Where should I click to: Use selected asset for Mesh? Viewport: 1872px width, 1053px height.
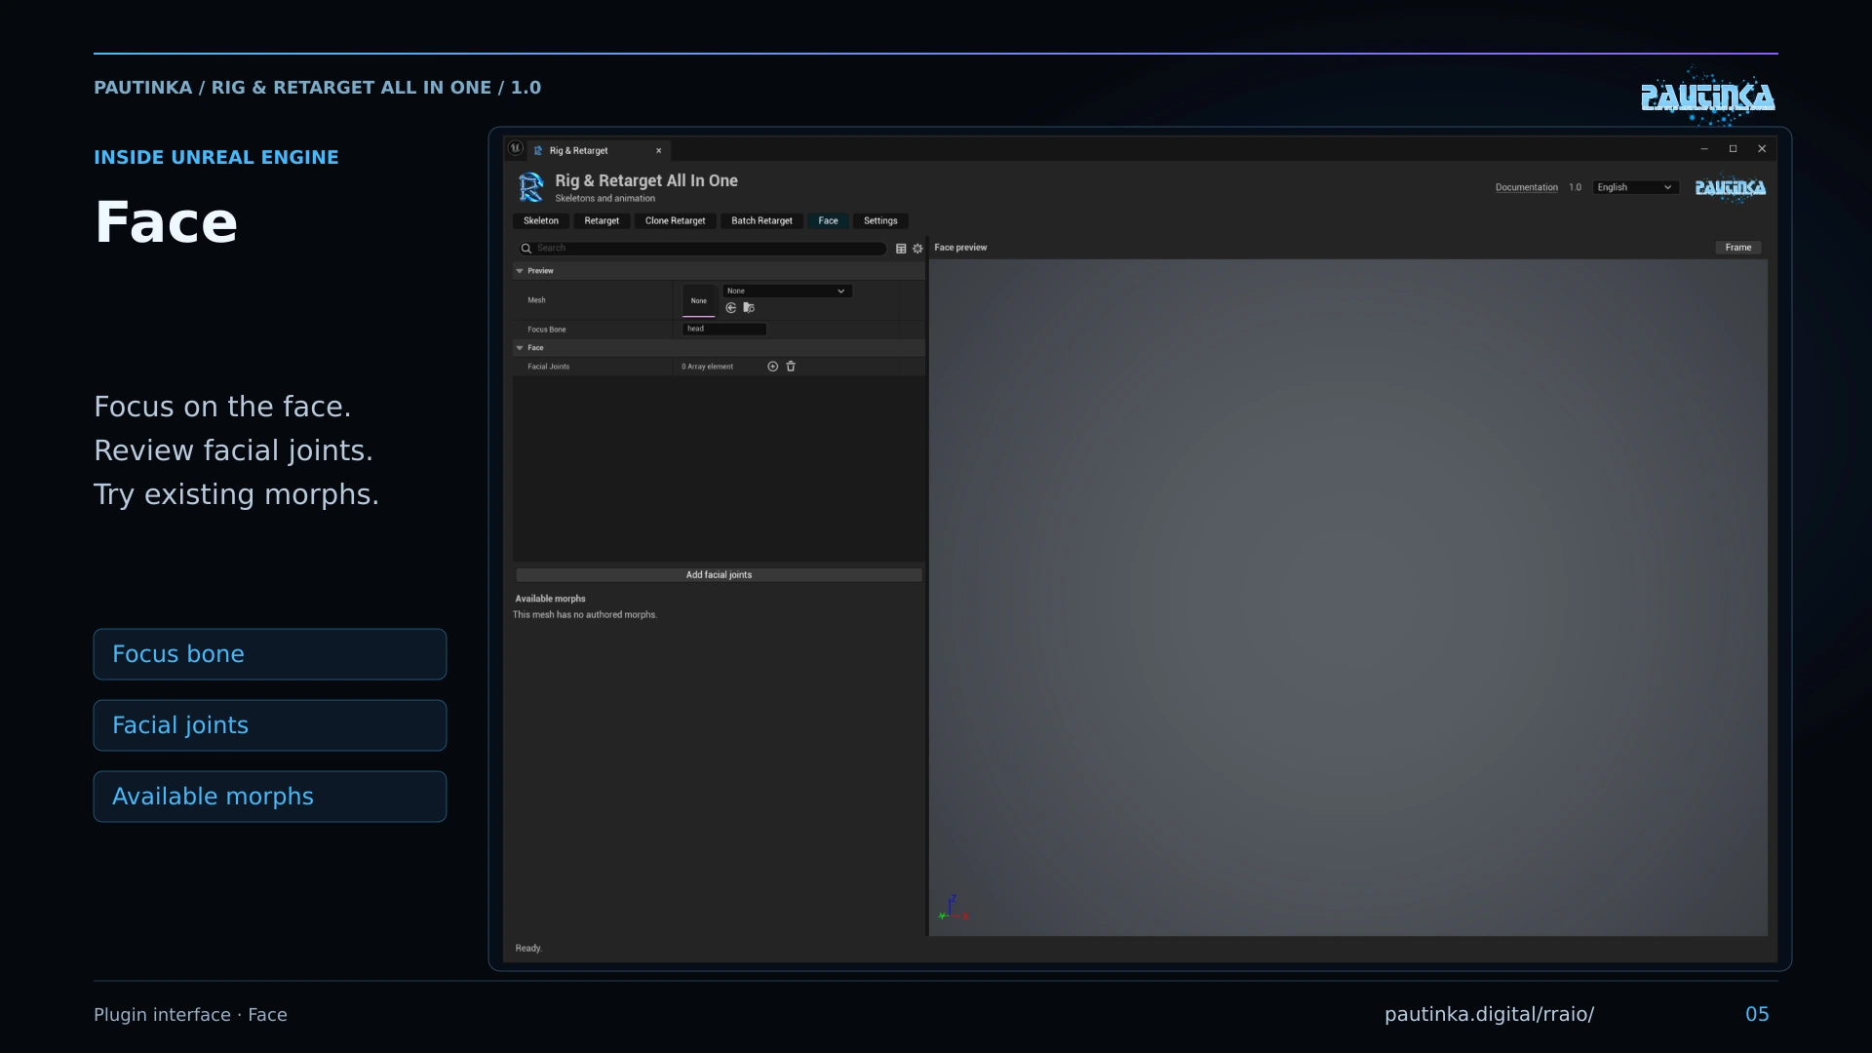(x=731, y=308)
